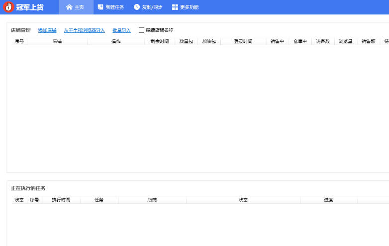Select the 仓库中 column header

(300, 42)
